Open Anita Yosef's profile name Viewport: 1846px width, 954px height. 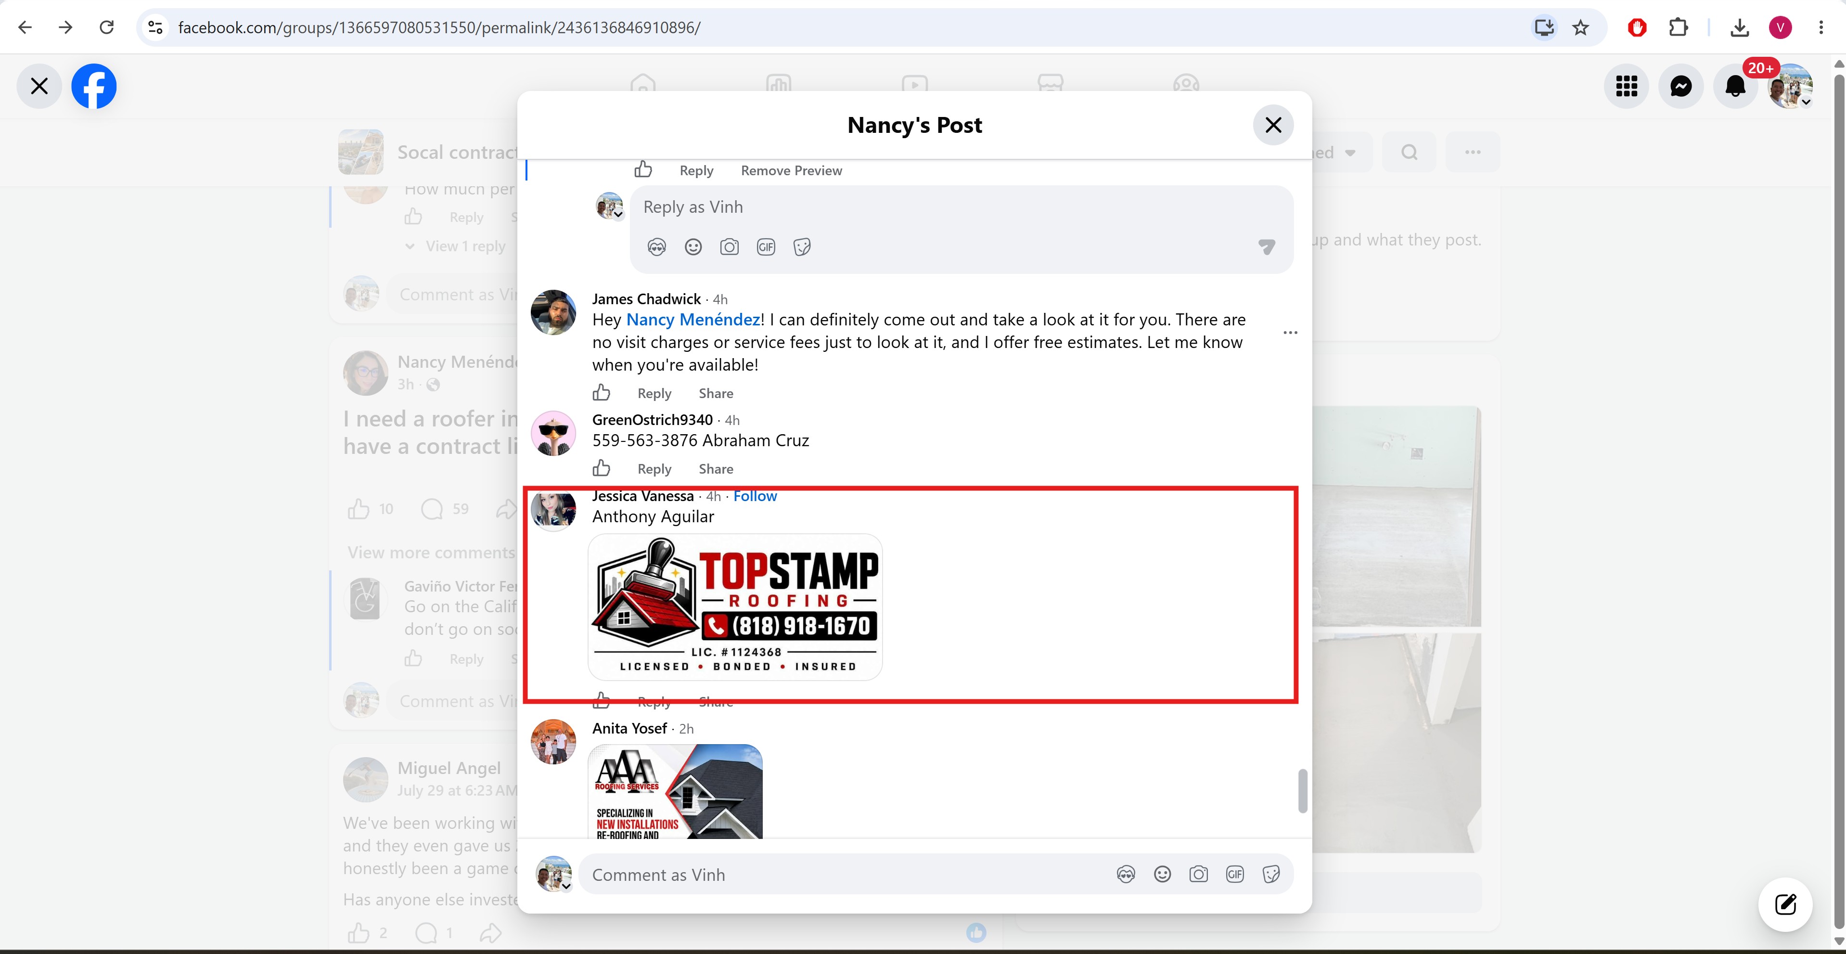tap(629, 728)
